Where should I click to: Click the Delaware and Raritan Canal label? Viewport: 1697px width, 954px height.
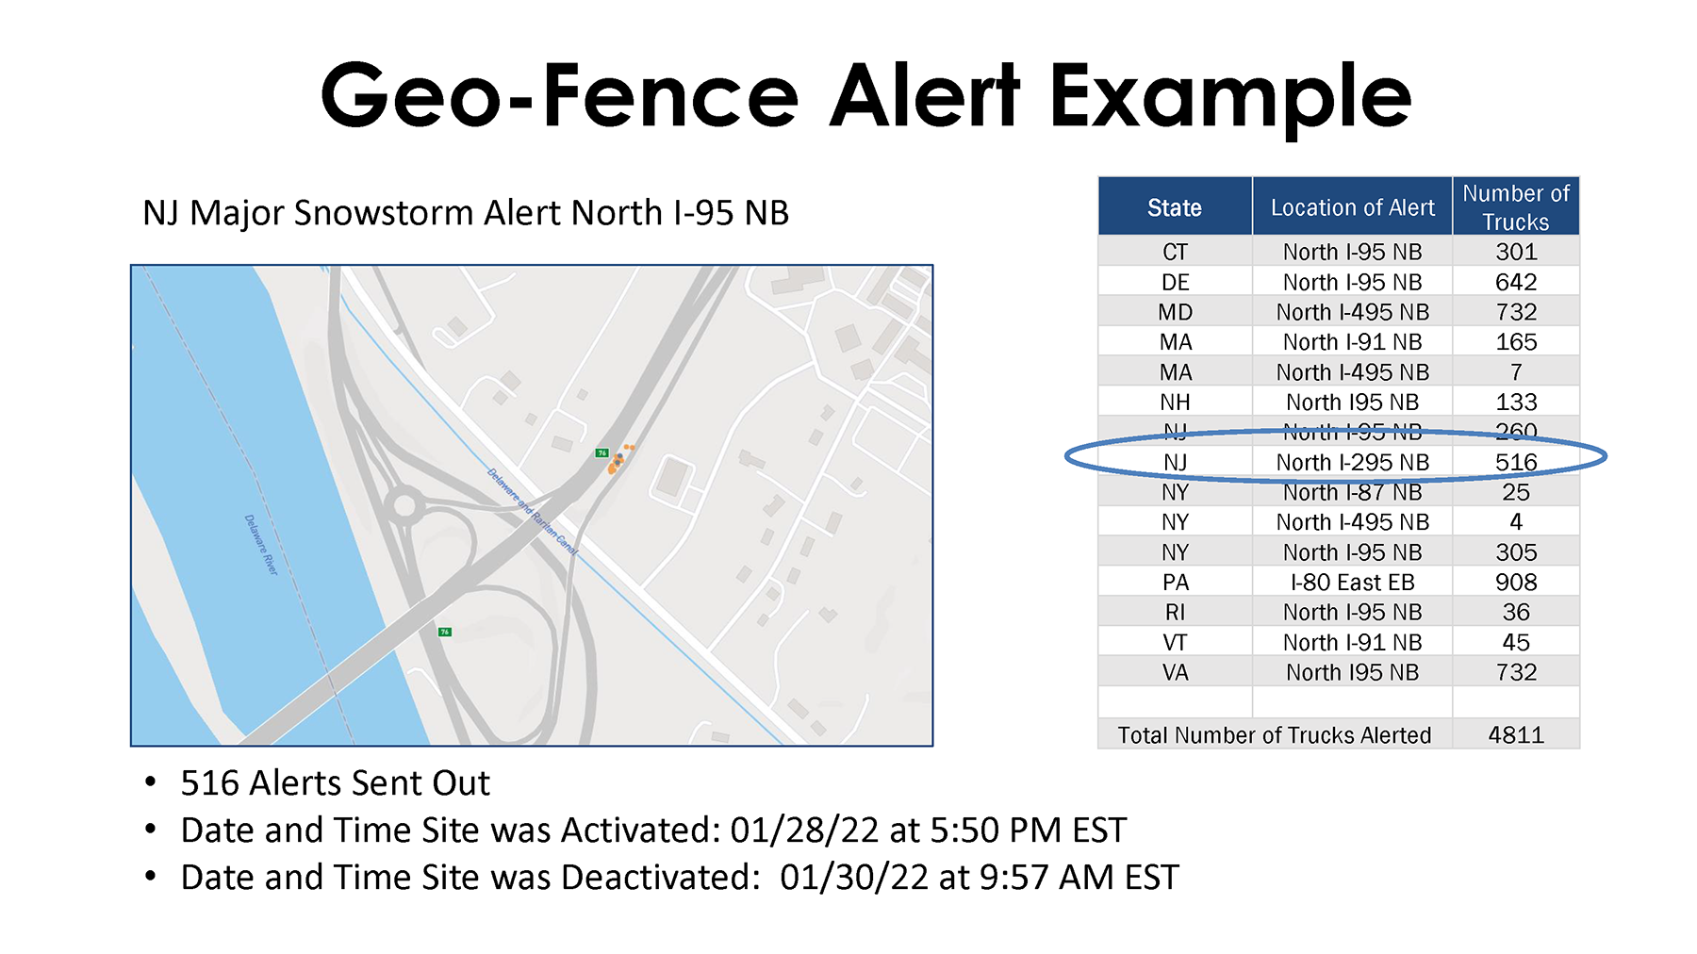(532, 511)
